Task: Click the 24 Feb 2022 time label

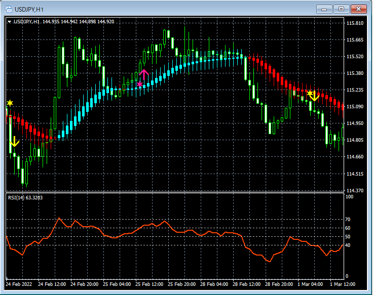Action: coord(19,284)
